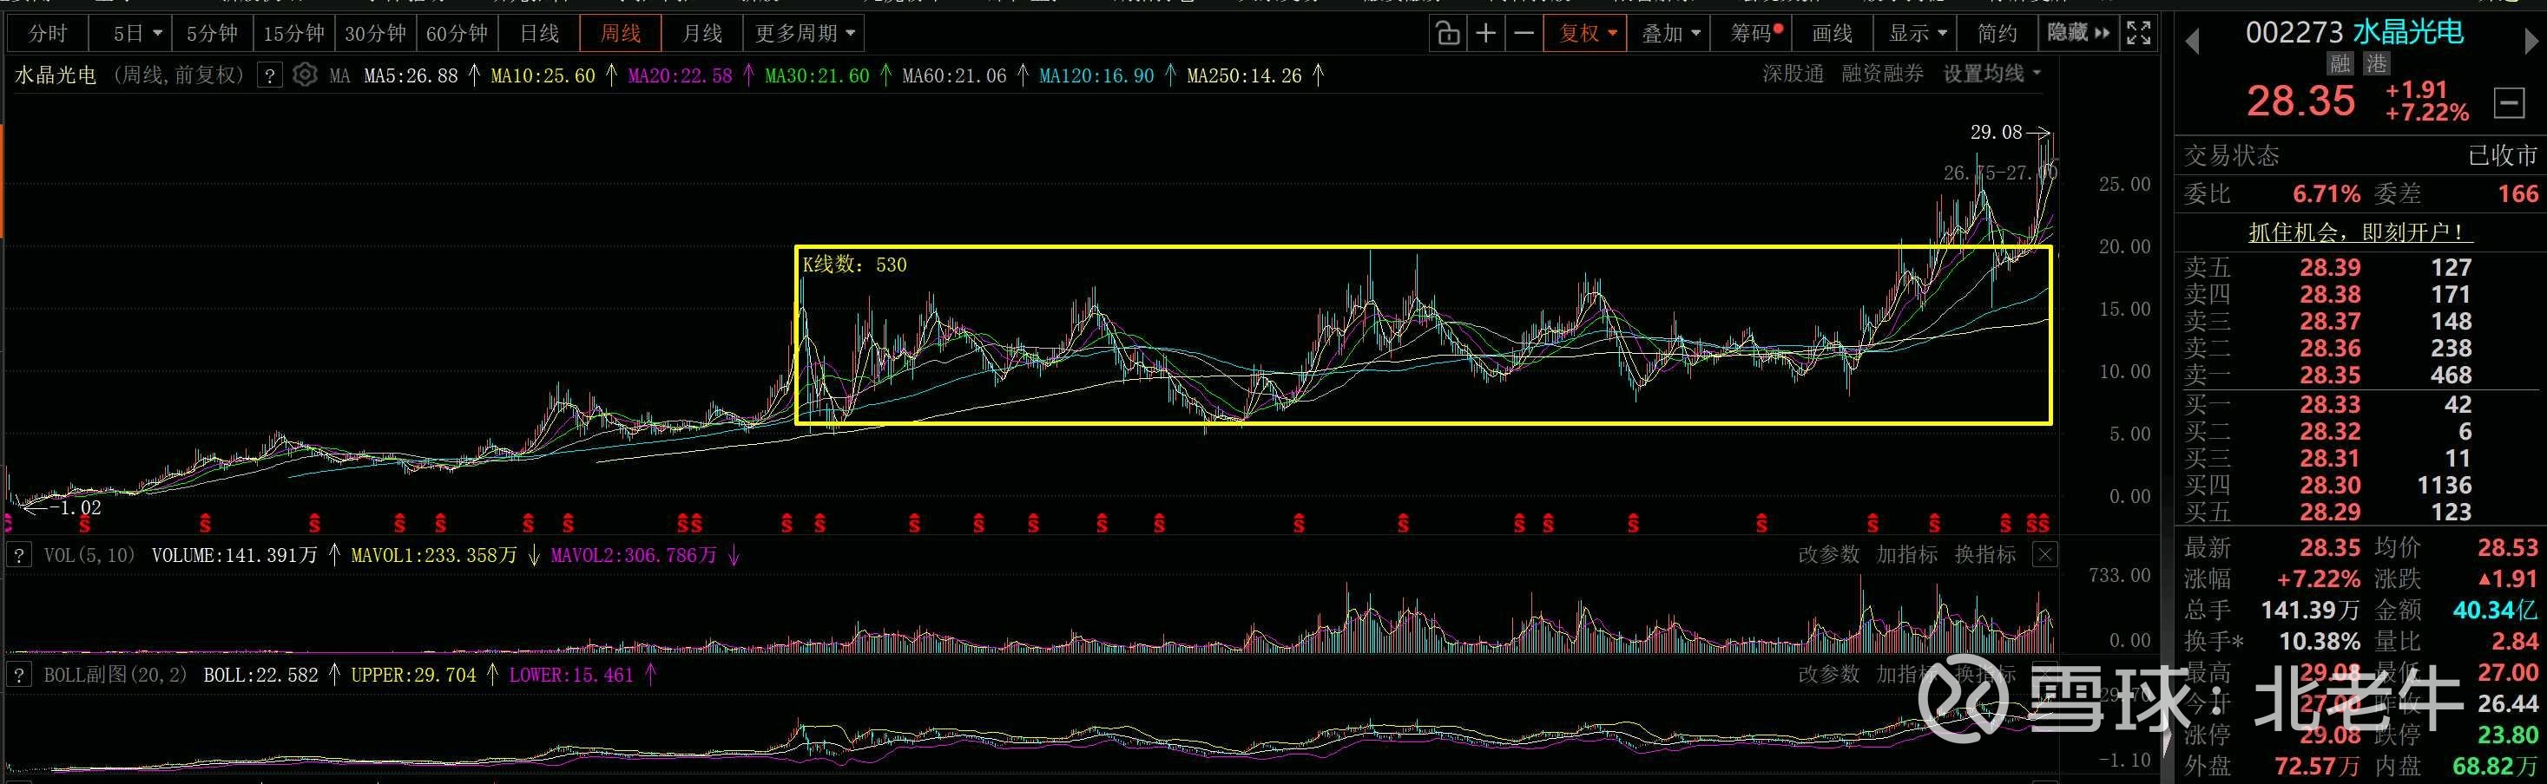Switch to 日线 period tab
Image resolution: width=2547 pixels, height=784 pixels.
click(539, 34)
